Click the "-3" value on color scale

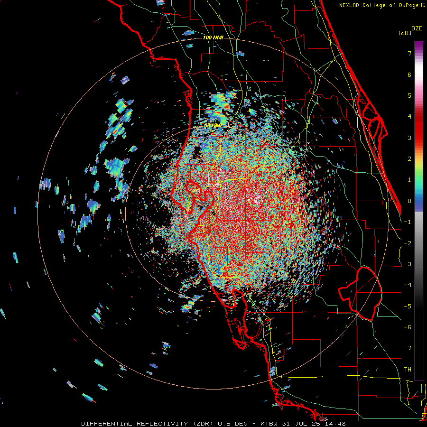pos(408,264)
